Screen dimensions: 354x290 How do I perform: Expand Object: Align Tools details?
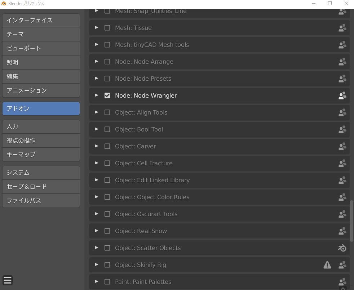click(x=96, y=112)
